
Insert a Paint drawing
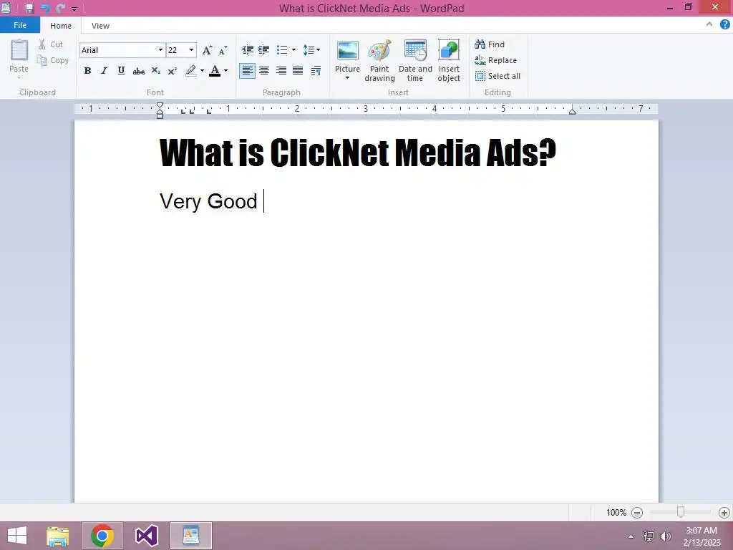[x=379, y=61]
